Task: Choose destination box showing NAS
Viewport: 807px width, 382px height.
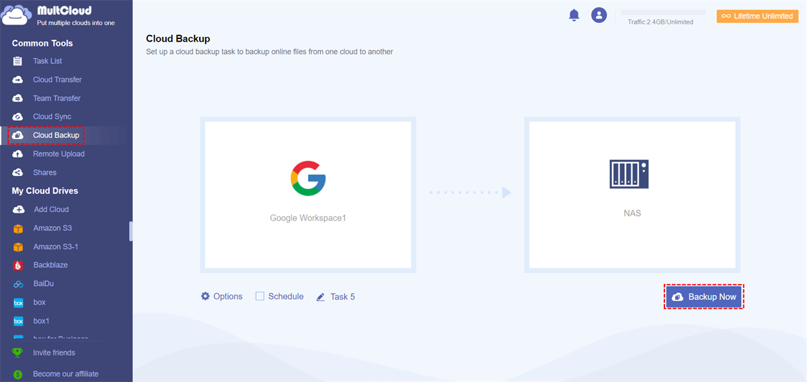Action: point(632,194)
